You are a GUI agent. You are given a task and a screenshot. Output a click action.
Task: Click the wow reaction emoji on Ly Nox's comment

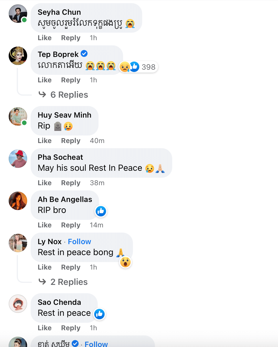[x=126, y=262]
